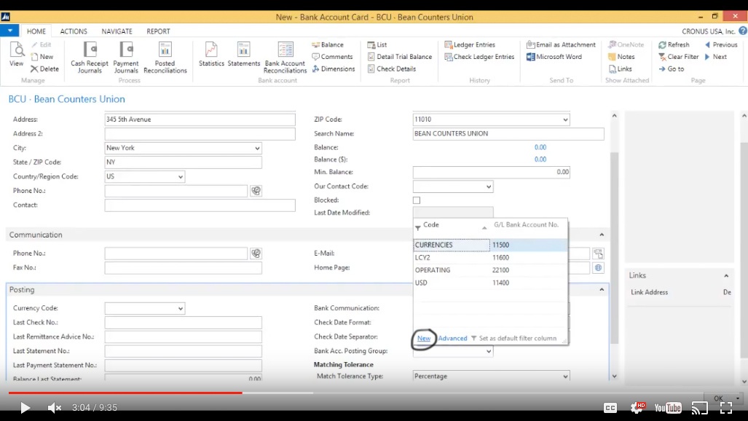This screenshot has height=421, width=748.
Task: Run Check Details report
Action: point(392,68)
